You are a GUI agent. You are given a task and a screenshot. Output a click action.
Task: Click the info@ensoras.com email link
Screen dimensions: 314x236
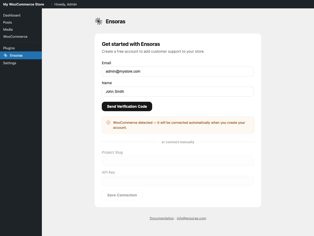coord(191,218)
